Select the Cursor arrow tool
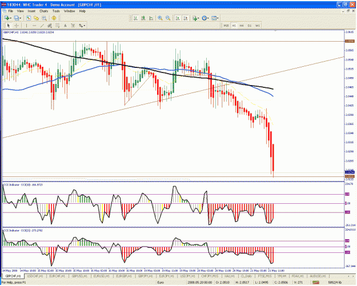Viewport: 357px width, 286px height. pyautogui.click(x=9, y=26)
